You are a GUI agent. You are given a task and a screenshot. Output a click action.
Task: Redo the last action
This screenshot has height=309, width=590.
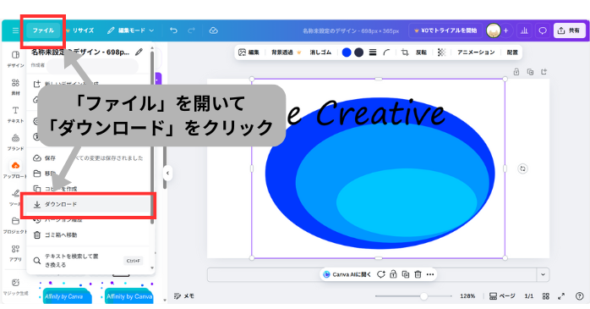pos(192,30)
